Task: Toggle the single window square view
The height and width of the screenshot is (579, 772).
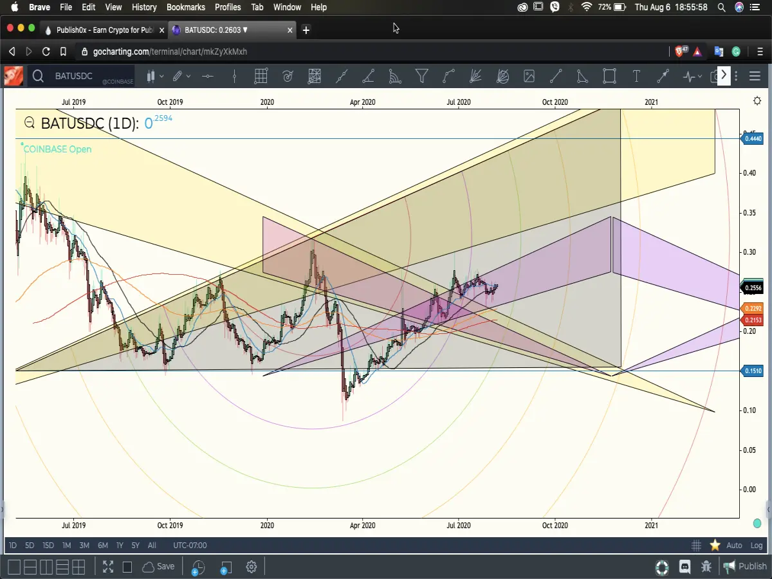Action: tap(127, 567)
